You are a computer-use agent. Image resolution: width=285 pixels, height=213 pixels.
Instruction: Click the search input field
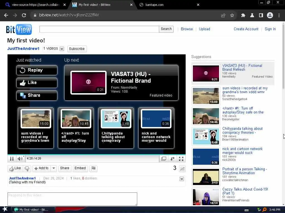99,29
